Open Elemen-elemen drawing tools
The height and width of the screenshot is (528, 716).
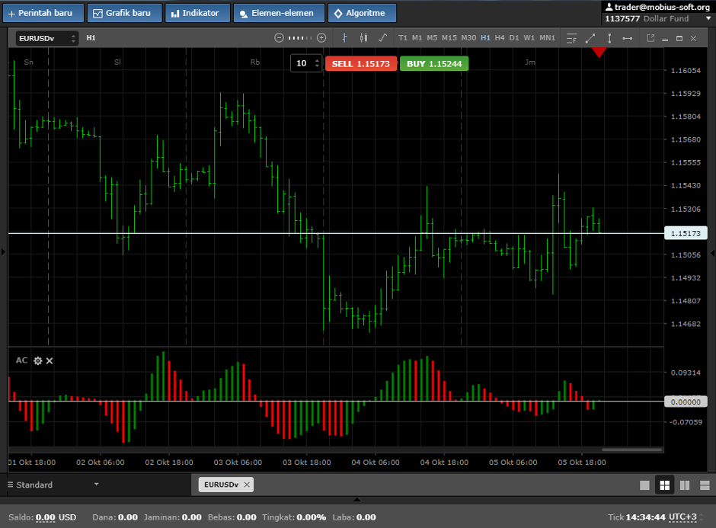pyautogui.click(x=279, y=13)
